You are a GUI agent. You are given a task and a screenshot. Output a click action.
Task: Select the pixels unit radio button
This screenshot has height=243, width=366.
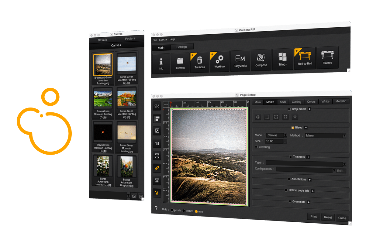(172, 210)
